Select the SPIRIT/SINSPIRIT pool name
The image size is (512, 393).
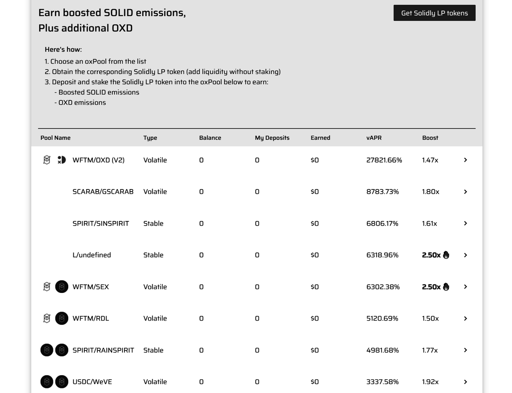point(101,223)
